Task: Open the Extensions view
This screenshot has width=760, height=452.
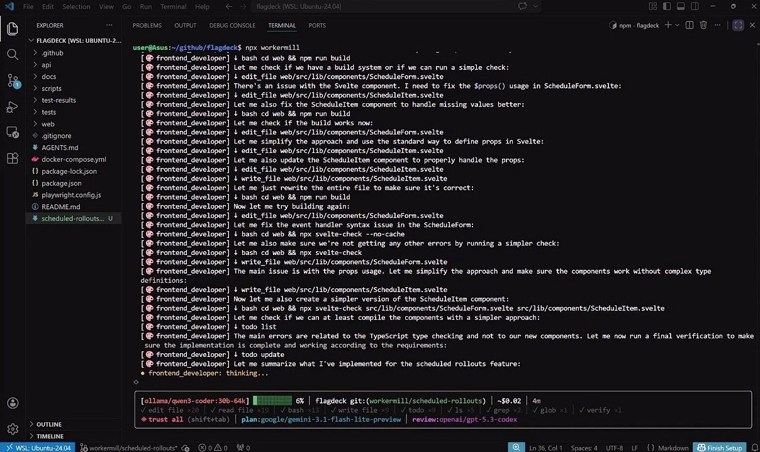Action: tap(13, 159)
